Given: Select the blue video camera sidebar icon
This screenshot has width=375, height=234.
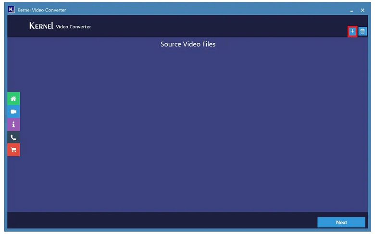Looking at the screenshot, I should coord(13,111).
